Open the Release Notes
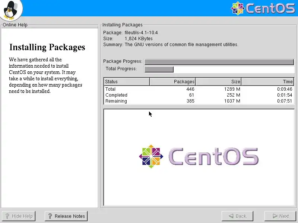 pos(66,216)
